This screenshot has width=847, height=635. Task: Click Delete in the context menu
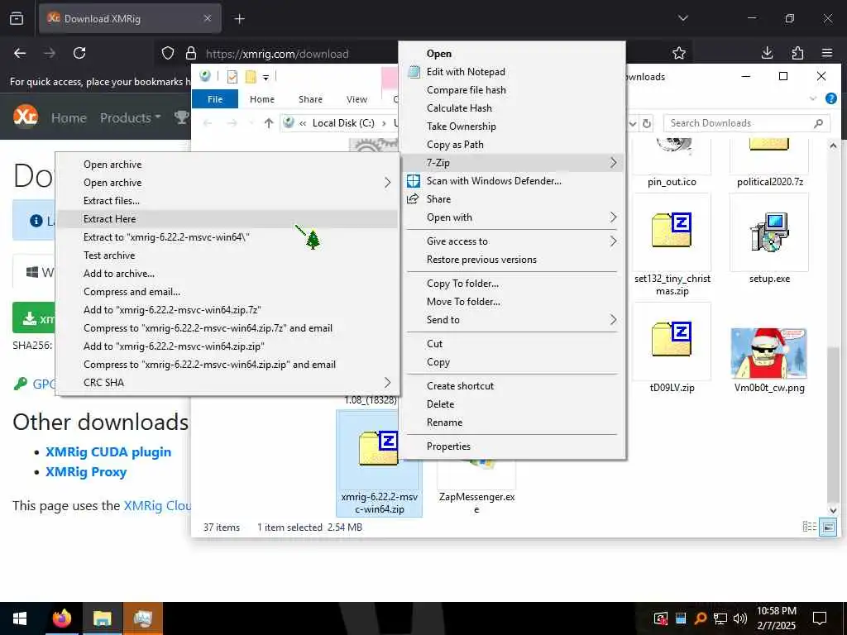point(512,403)
